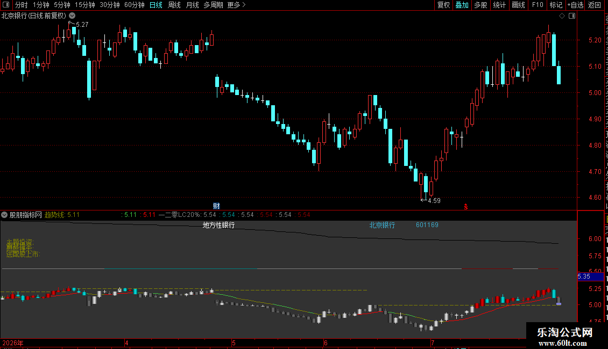
Task: Select the 30分钟 period
Action: (109, 5)
